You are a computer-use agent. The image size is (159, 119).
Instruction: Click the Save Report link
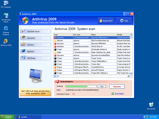coord(119,93)
